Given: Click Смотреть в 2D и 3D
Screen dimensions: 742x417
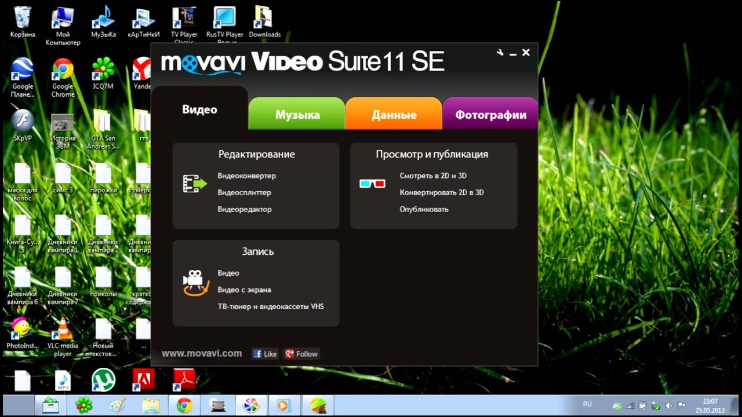Looking at the screenshot, I should tap(433, 175).
